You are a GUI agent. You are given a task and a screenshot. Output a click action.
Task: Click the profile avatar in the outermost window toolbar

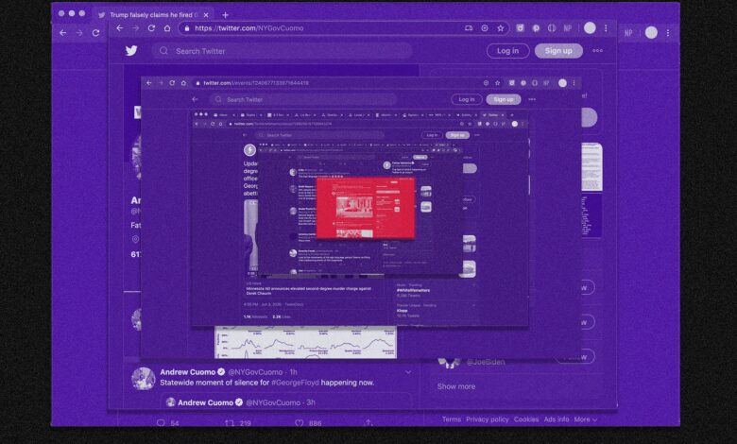point(651,32)
